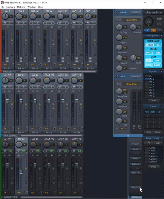Enable the Echo power toggle
The image size is (164, 199).
point(117,77)
